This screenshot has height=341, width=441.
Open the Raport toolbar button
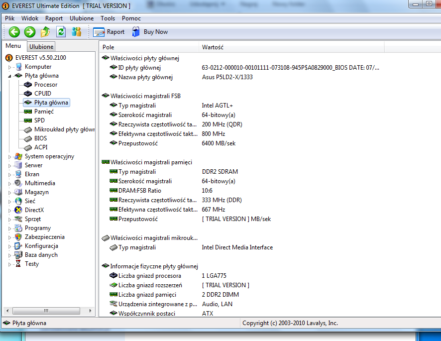tap(109, 32)
